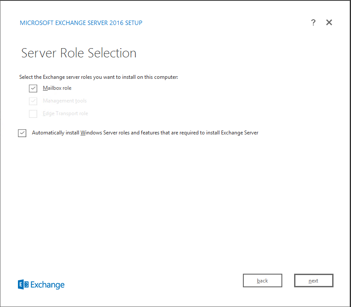Image resolution: width=351 pixels, height=307 pixels.
Task: Click the 'Server Role Selection' heading
Action: coord(79,53)
